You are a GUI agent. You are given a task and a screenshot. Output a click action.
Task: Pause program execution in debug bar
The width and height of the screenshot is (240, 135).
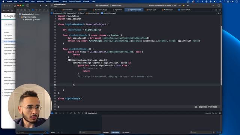coord(56,113)
